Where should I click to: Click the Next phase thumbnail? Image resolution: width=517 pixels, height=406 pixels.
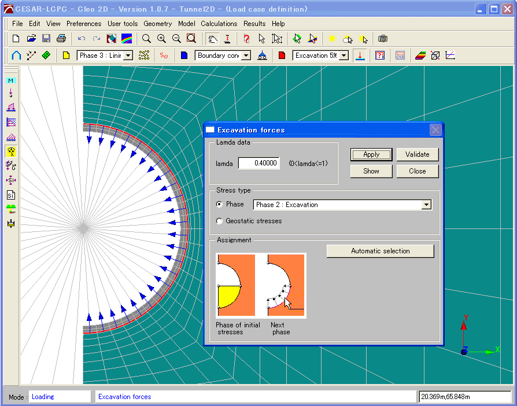click(286, 286)
